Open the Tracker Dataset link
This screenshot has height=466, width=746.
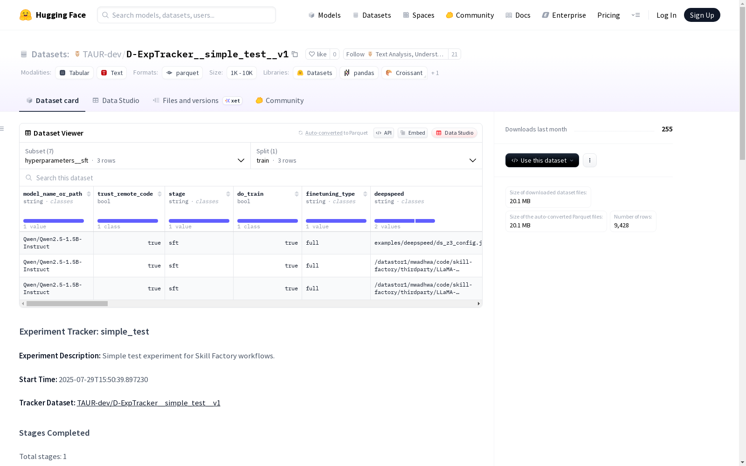pyautogui.click(x=149, y=403)
